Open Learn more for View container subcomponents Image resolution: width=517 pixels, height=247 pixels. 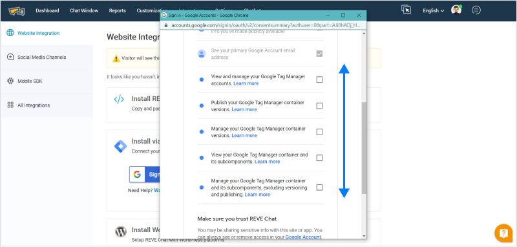click(x=267, y=162)
